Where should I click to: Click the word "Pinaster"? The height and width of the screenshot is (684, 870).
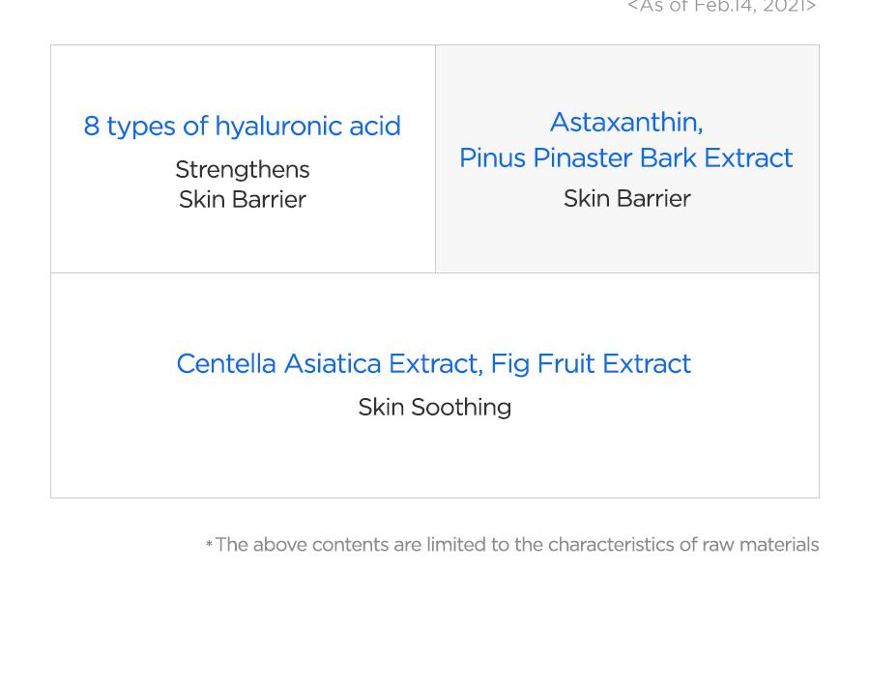[x=582, y=157]
